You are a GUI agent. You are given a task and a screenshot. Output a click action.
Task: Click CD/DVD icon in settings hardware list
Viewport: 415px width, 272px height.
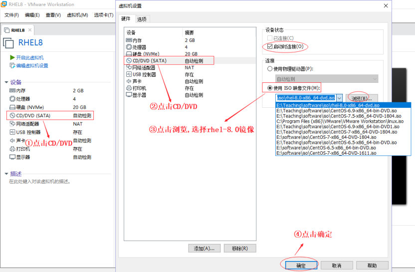click(129, 61)
